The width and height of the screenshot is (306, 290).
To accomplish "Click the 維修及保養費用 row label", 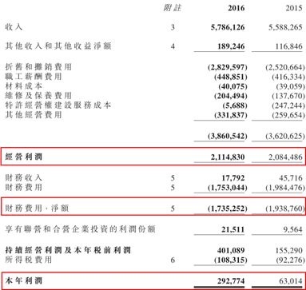I will click(38, 96).
